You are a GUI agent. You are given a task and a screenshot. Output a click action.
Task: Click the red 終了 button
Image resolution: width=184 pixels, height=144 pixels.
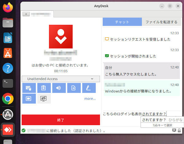[x=61, y=120]
